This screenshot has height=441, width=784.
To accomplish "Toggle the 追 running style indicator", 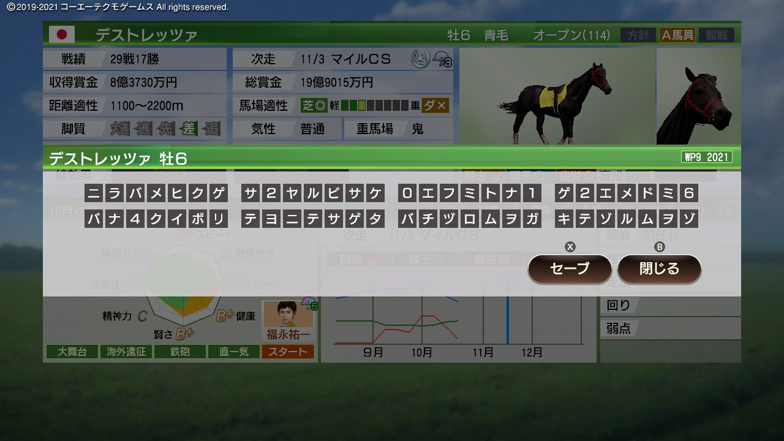I will coord(211,129).
